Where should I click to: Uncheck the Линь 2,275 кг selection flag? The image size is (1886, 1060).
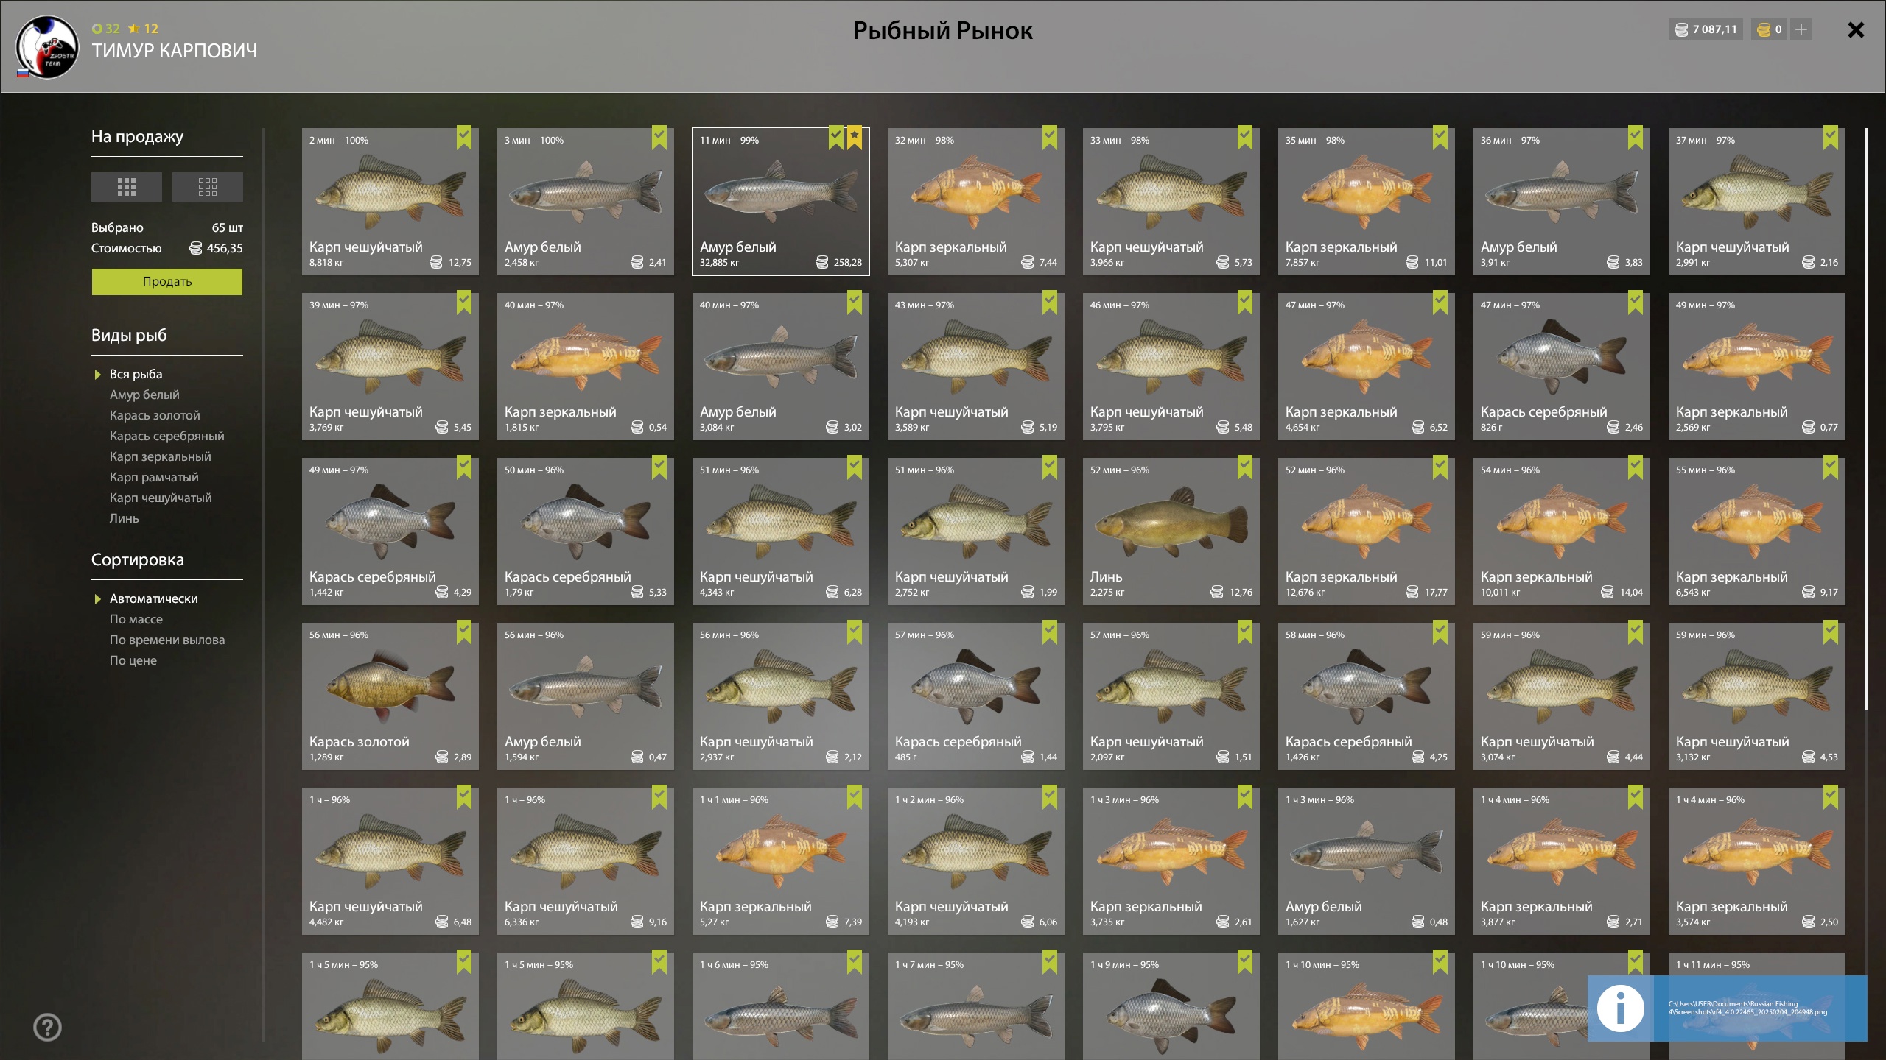tap(1245, 467)
